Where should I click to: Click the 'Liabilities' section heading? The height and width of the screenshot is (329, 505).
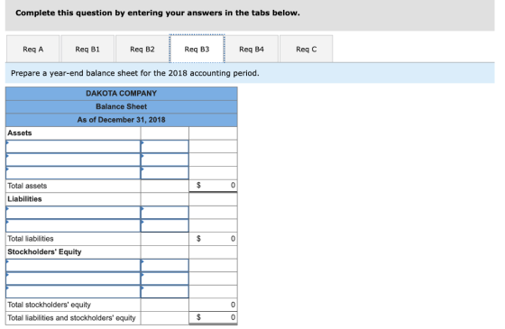coord(24,199)
